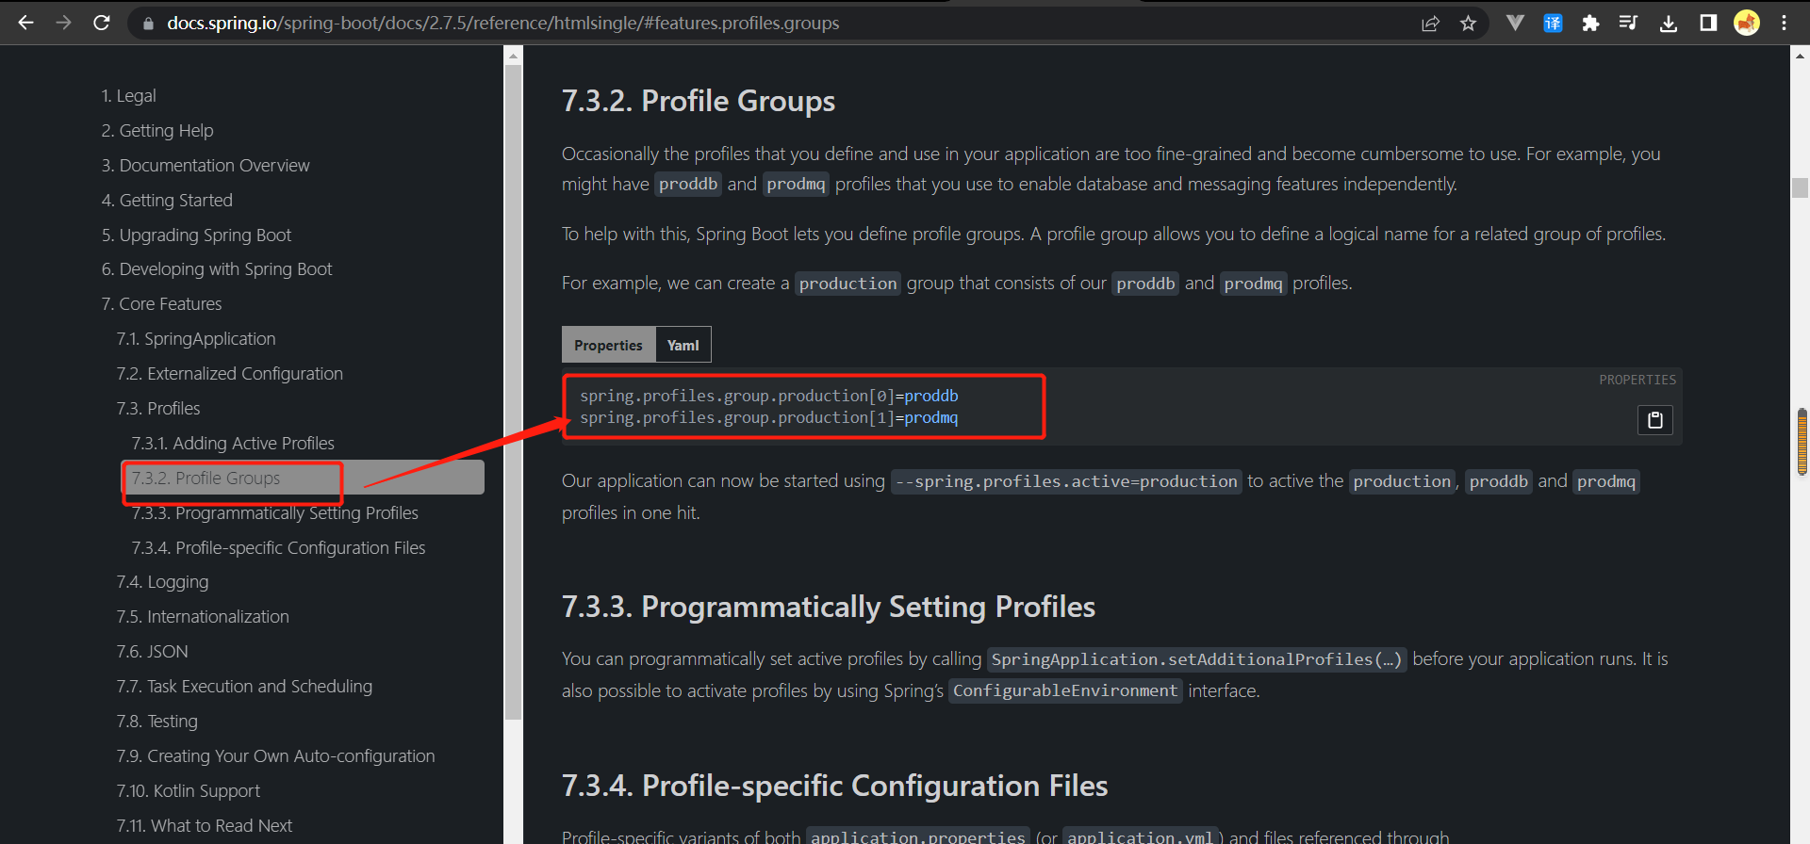1810x844 pixels.
Task: Open the media control playlist icon
Action: point(1628,23)
